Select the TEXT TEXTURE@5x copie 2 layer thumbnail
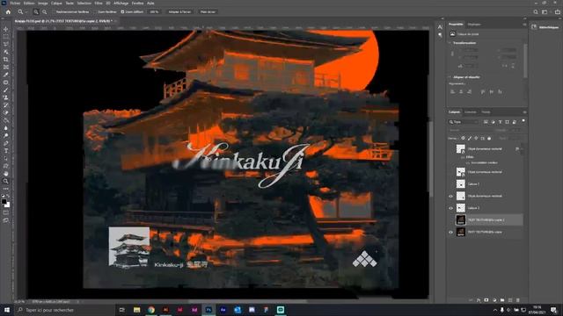 tap(461, 220)
